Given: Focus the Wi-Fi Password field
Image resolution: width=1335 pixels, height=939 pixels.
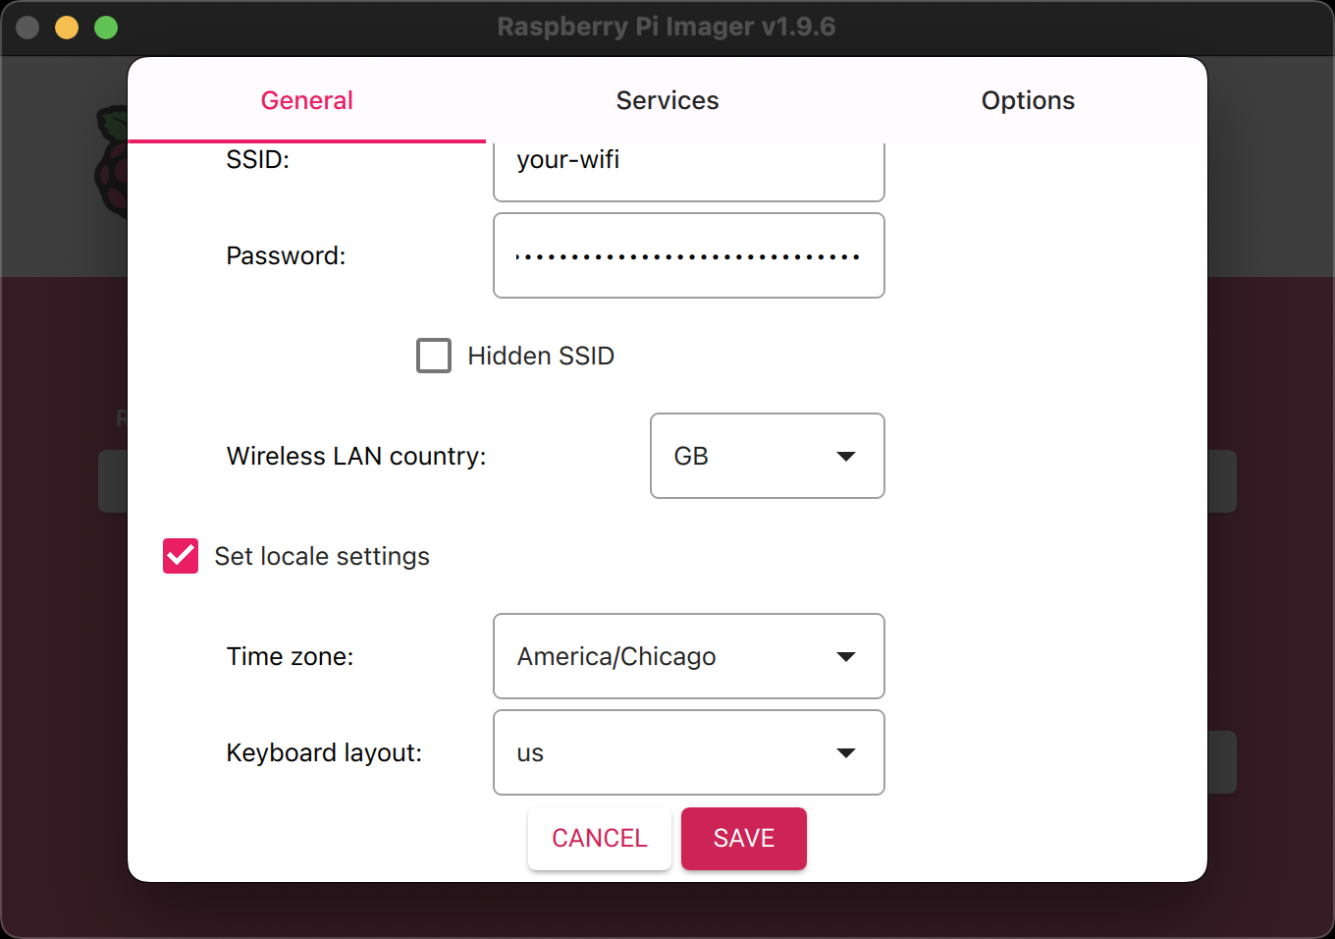Looking at the screenshot, I should click(x=688, y=256).
